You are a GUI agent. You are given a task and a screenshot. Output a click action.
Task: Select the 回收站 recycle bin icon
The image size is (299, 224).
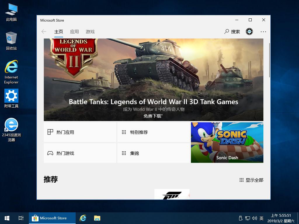click(x=11, y=41)
